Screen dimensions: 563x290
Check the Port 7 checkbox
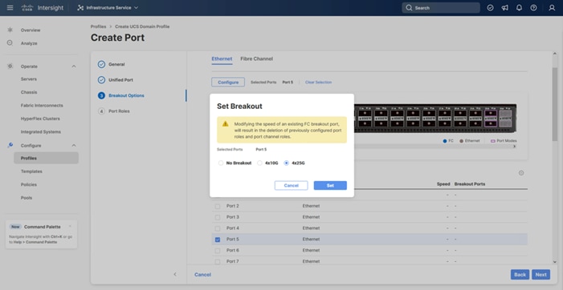(218, 262)
